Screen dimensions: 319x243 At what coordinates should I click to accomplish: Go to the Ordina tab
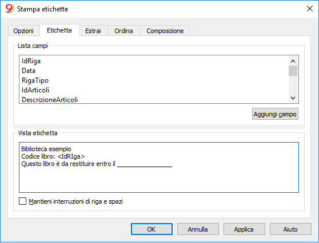coord(123,31)
